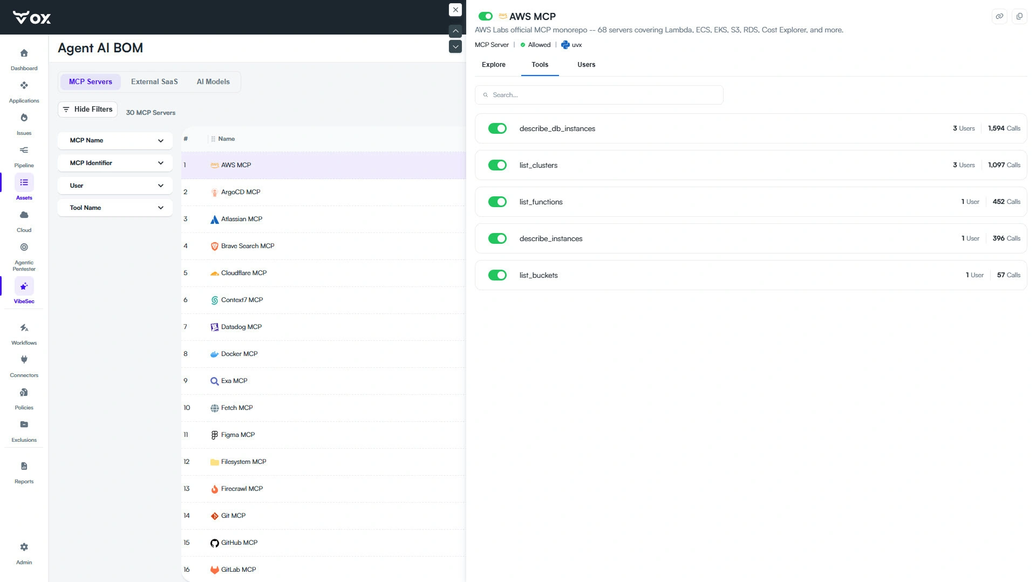Copy the AWS MCP link icon
This screenshot has height=582, width=1036.
point(999,16)
